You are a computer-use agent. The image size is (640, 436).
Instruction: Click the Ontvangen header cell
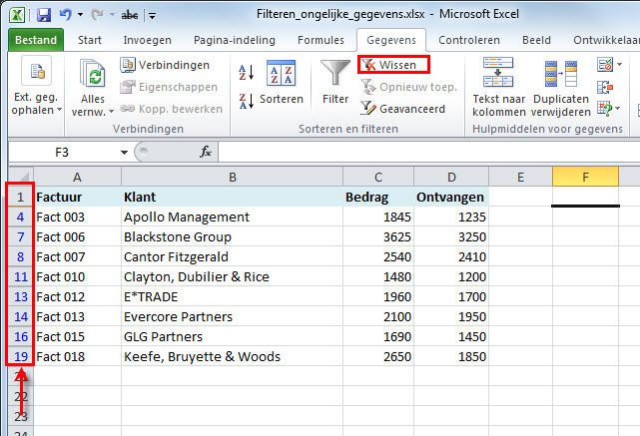(x=451, y=197)
